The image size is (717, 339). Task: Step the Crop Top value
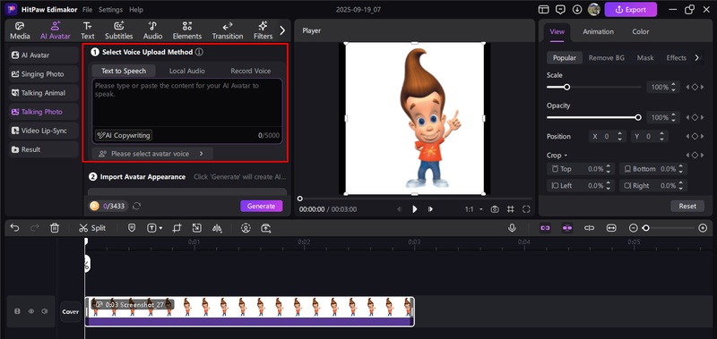coord(609,169)
